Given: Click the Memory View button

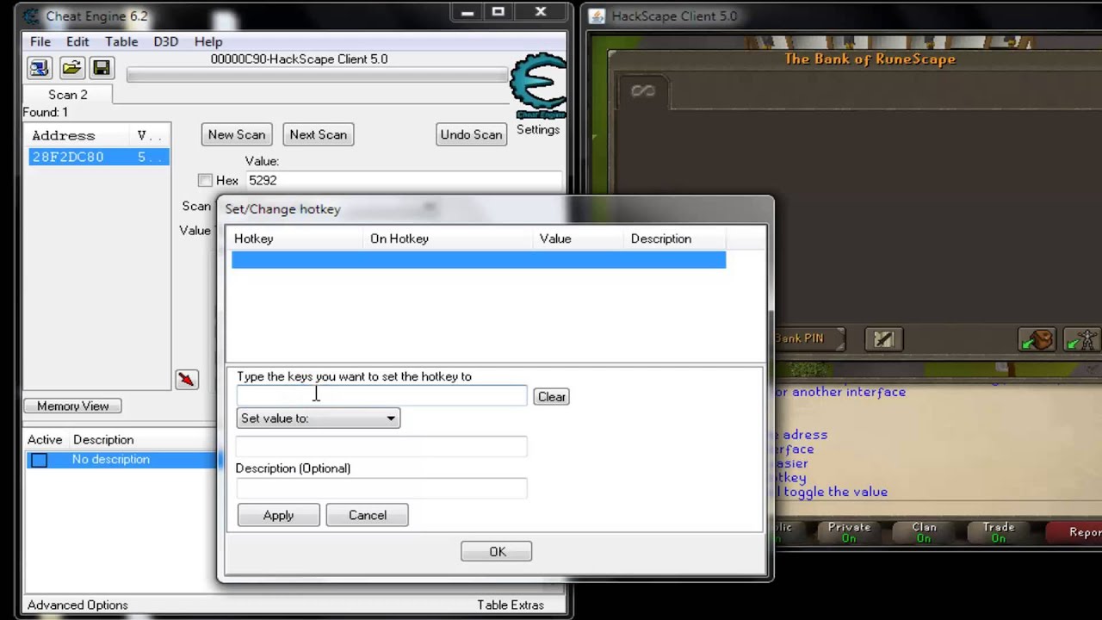Looking at the screenshot, I should [x=73, y=406].
